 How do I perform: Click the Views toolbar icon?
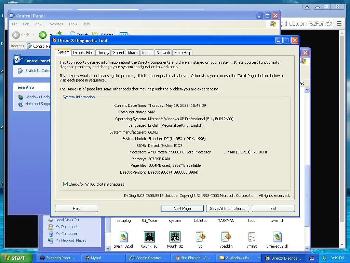pos(123,34)
